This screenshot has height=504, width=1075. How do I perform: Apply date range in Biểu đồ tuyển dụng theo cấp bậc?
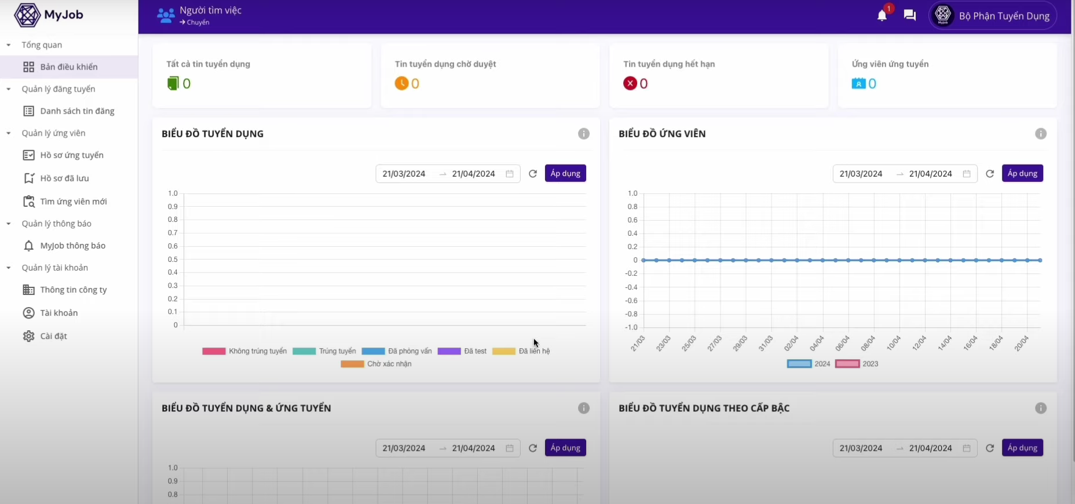tap(1022, 448)
